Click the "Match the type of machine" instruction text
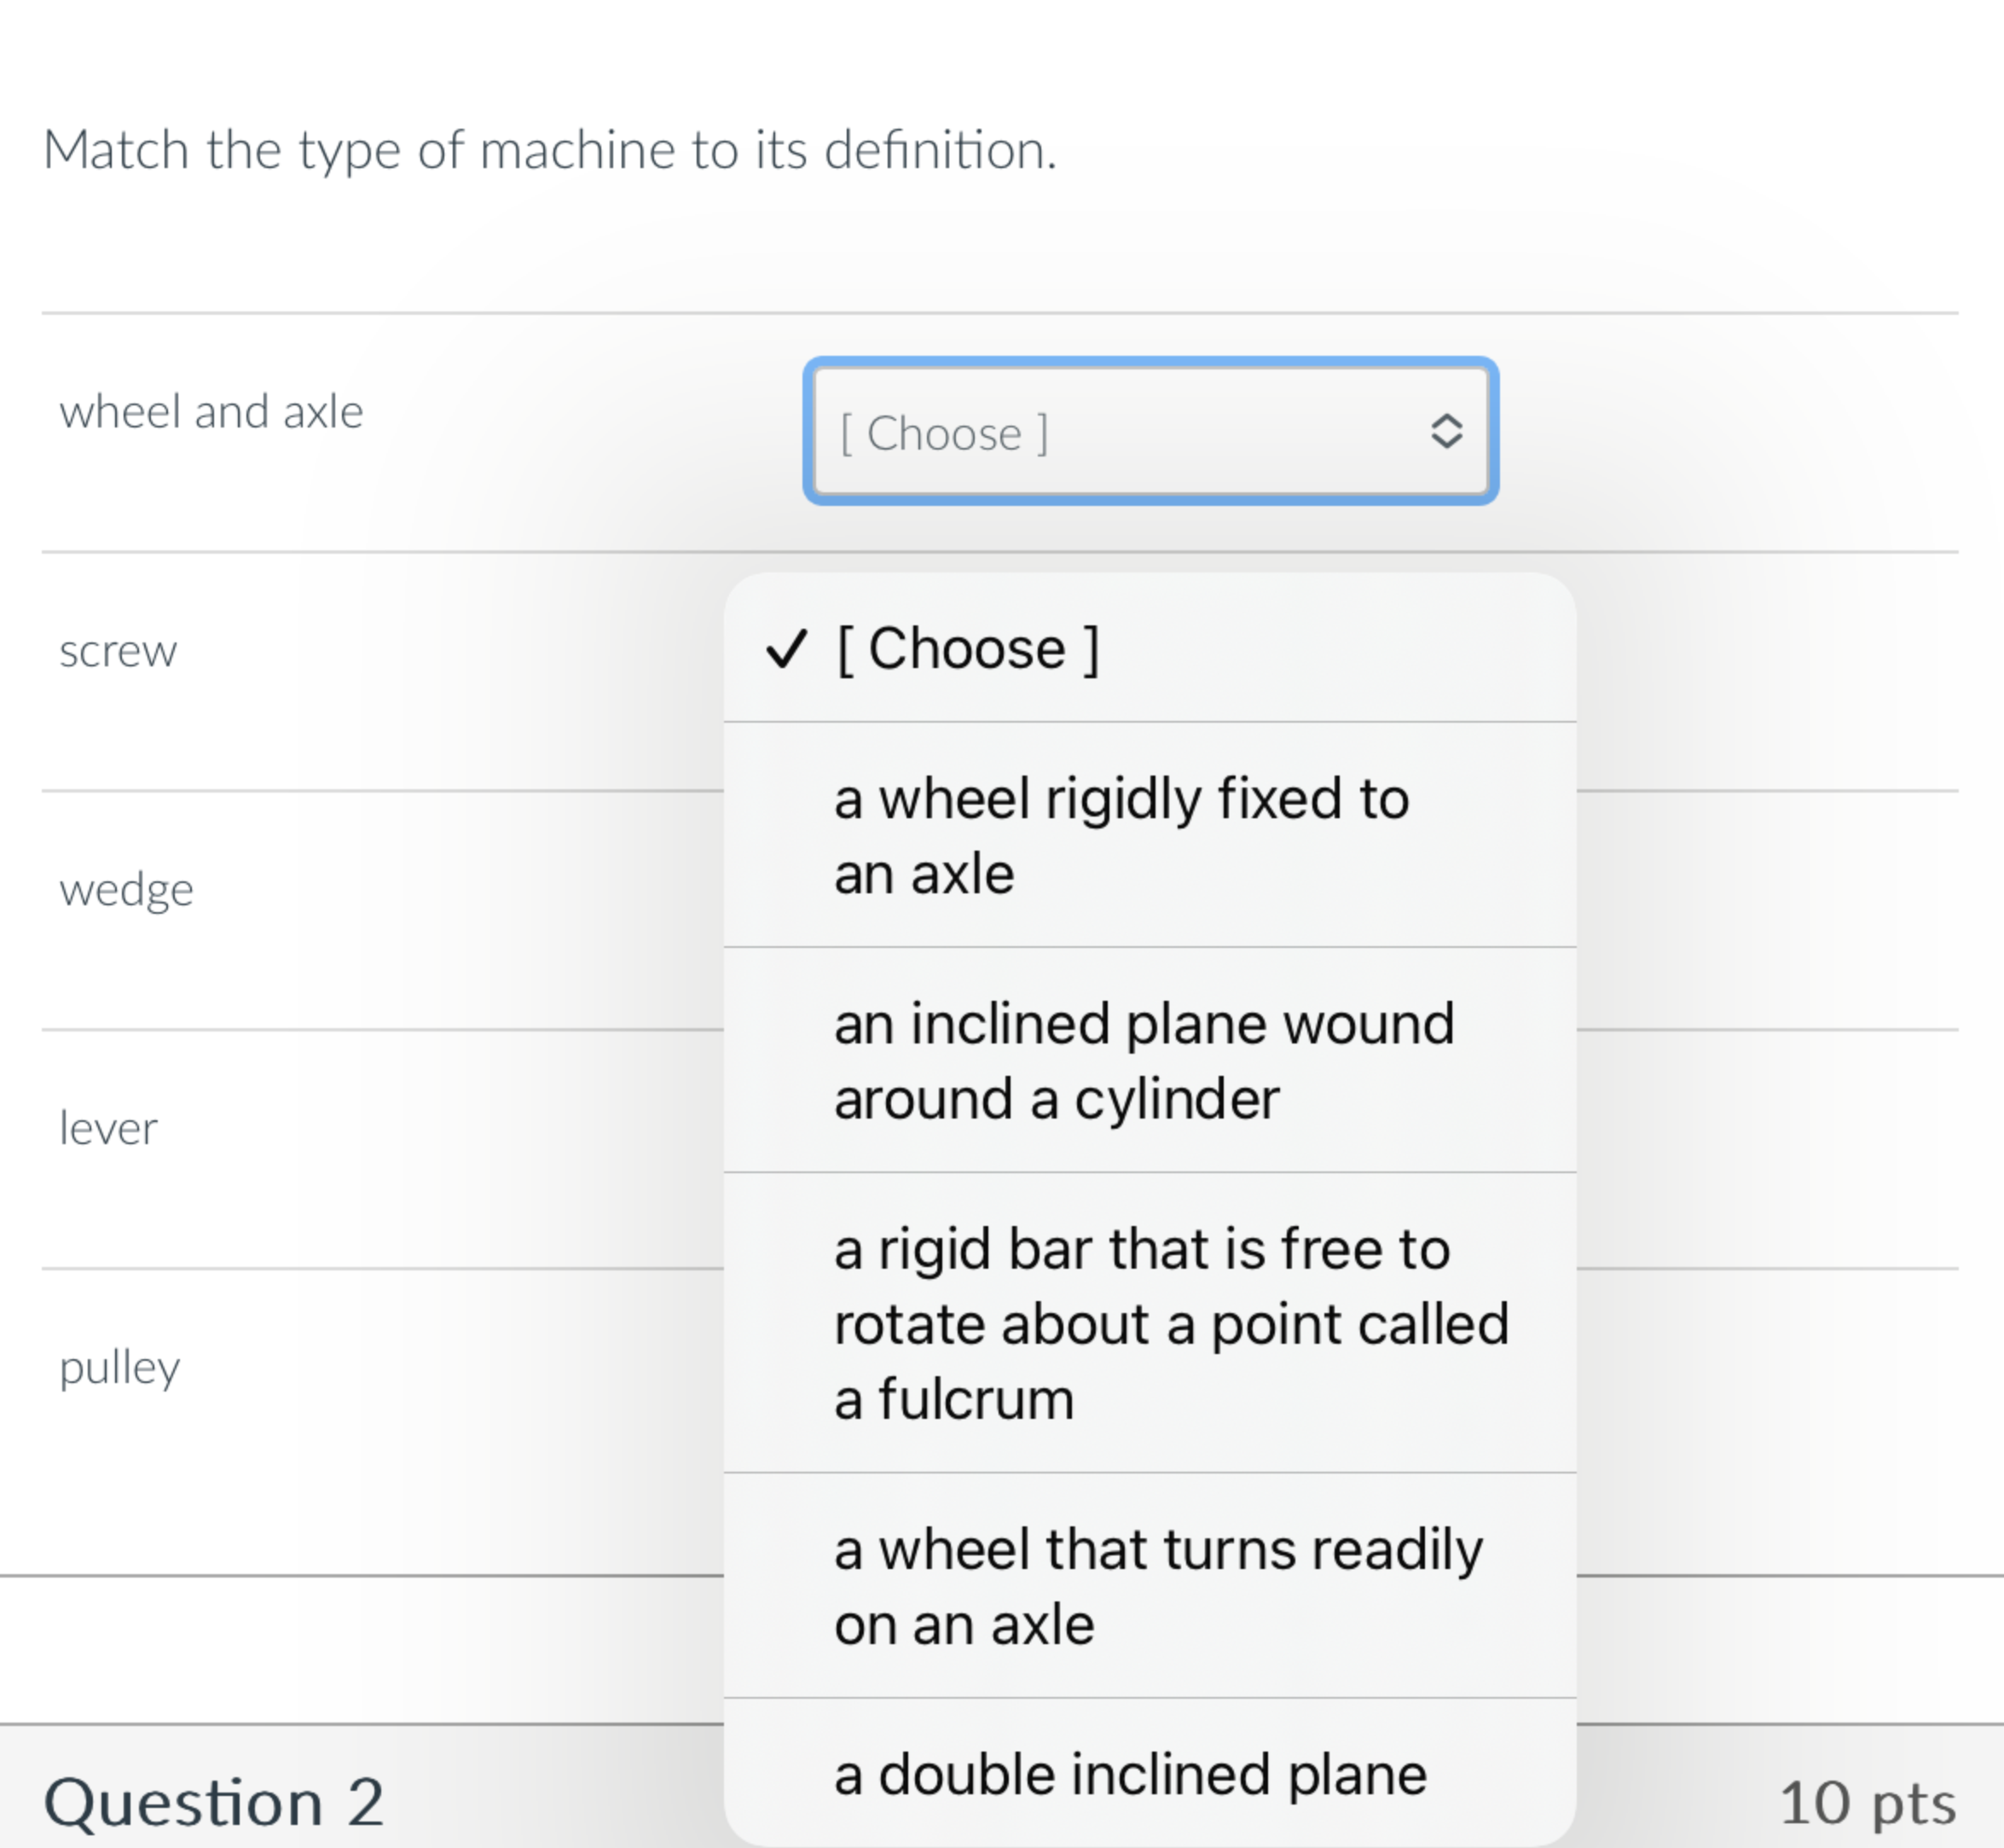Screen dimensions: 2004x1848 pyautogui.click(x=550, y=151)
